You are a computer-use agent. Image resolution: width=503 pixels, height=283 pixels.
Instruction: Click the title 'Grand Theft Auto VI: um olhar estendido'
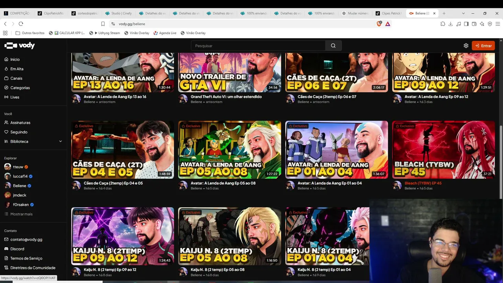pos(226,97)
